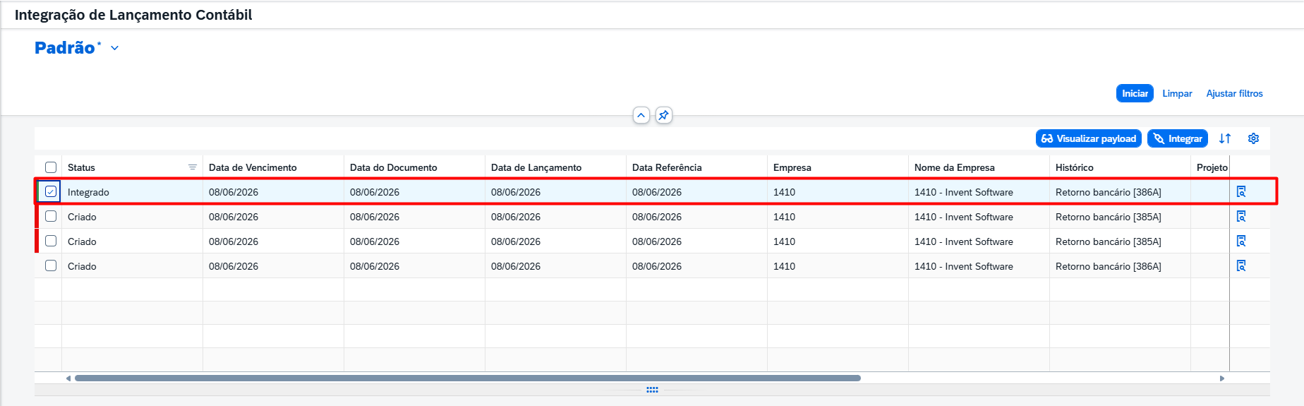
Task: Click the page title Integração de Lançamento Contábil
Action: click(x=133, y=15)
